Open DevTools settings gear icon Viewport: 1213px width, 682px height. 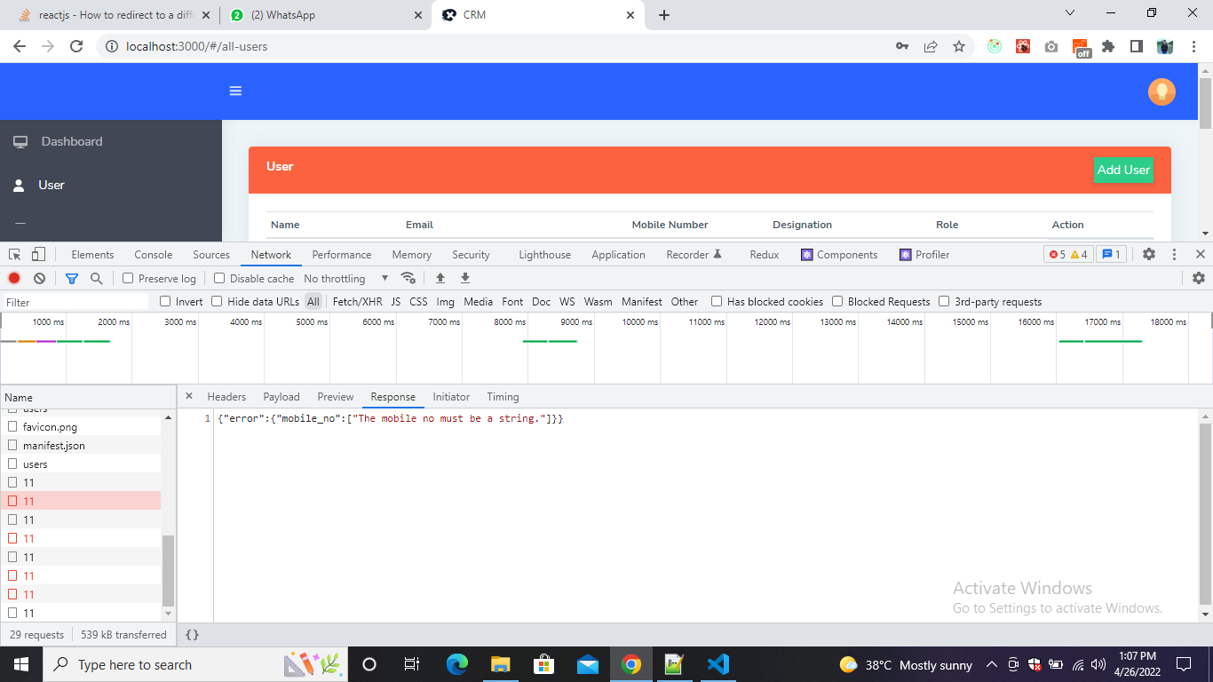pos(1149,254)
